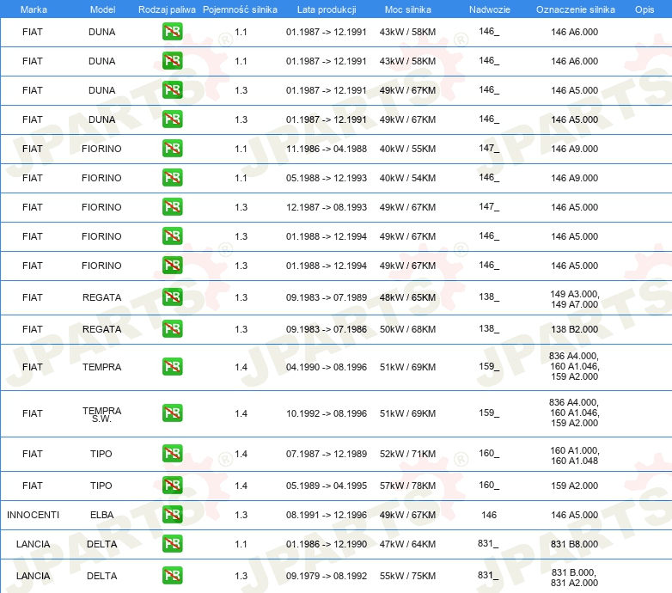Screen dimensions: 672x593
Task: Select date range 08.1991 -> 12.1996
Action: (x=327, y=515)
